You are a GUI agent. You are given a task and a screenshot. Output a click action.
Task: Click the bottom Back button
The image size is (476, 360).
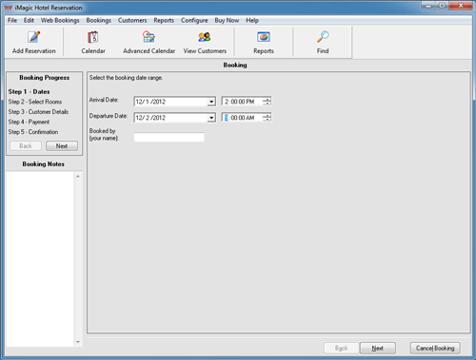pyautogui.click(x=342, y=348)
